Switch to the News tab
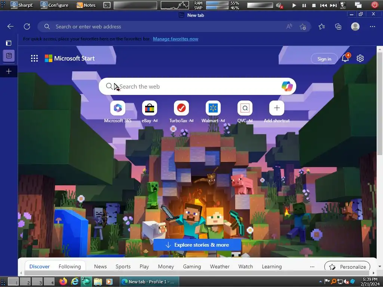This screenshot has height=287, width=383. [100, 266]
